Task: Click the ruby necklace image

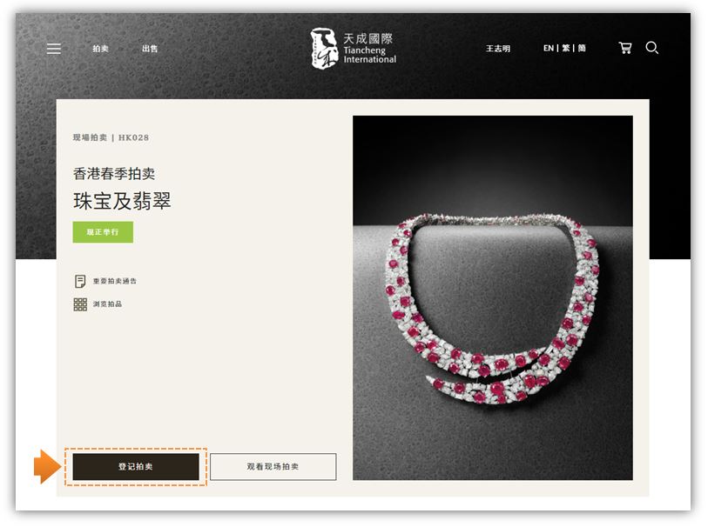Action: tap(493, 297)
